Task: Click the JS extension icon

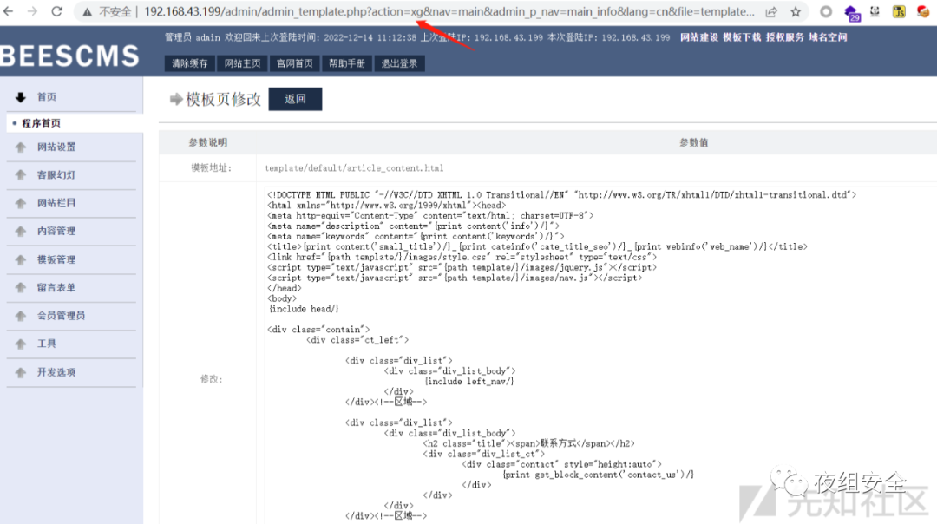Action: (899, 11)
